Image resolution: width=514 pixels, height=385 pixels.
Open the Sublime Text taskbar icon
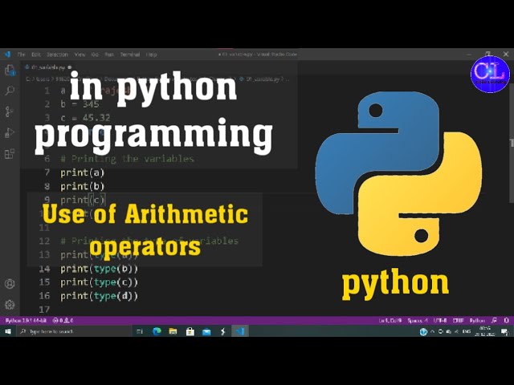(x=223, y=331)
